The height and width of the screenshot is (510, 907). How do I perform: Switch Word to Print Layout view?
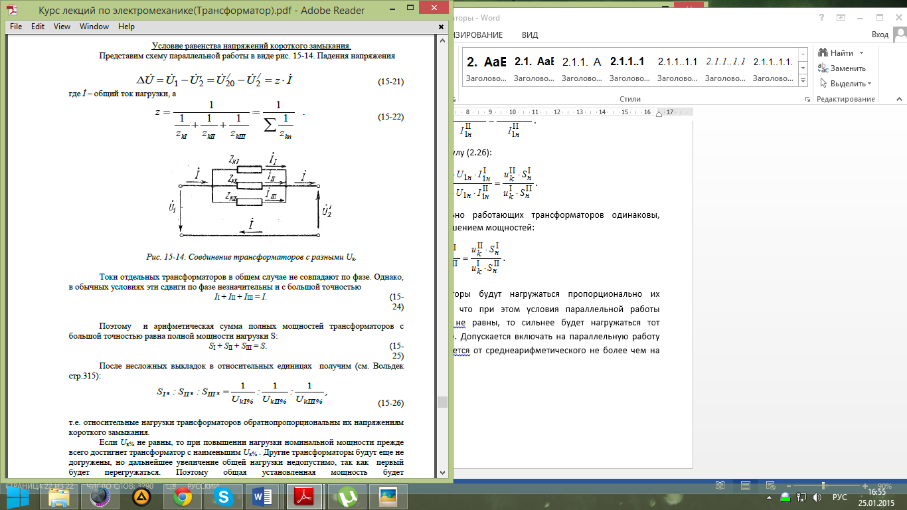coord(745,486)
